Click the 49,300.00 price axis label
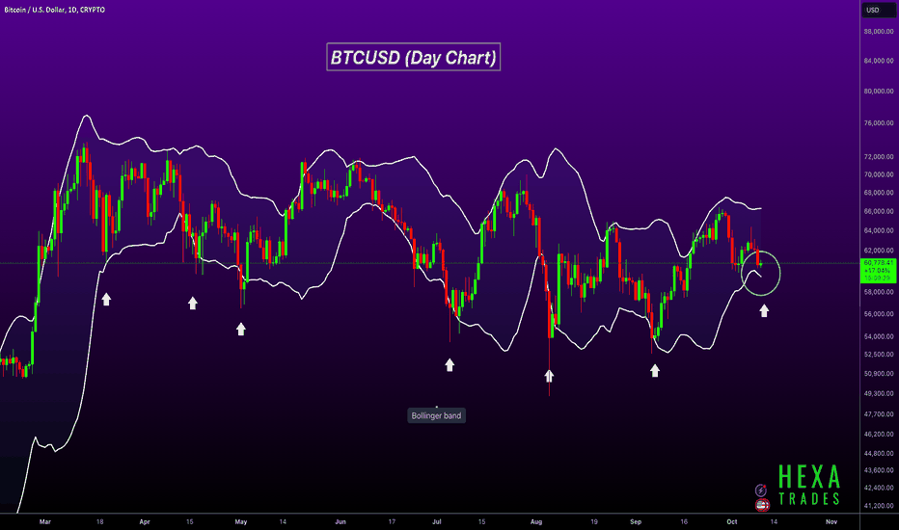899x530 pixels. click(879, 393)
